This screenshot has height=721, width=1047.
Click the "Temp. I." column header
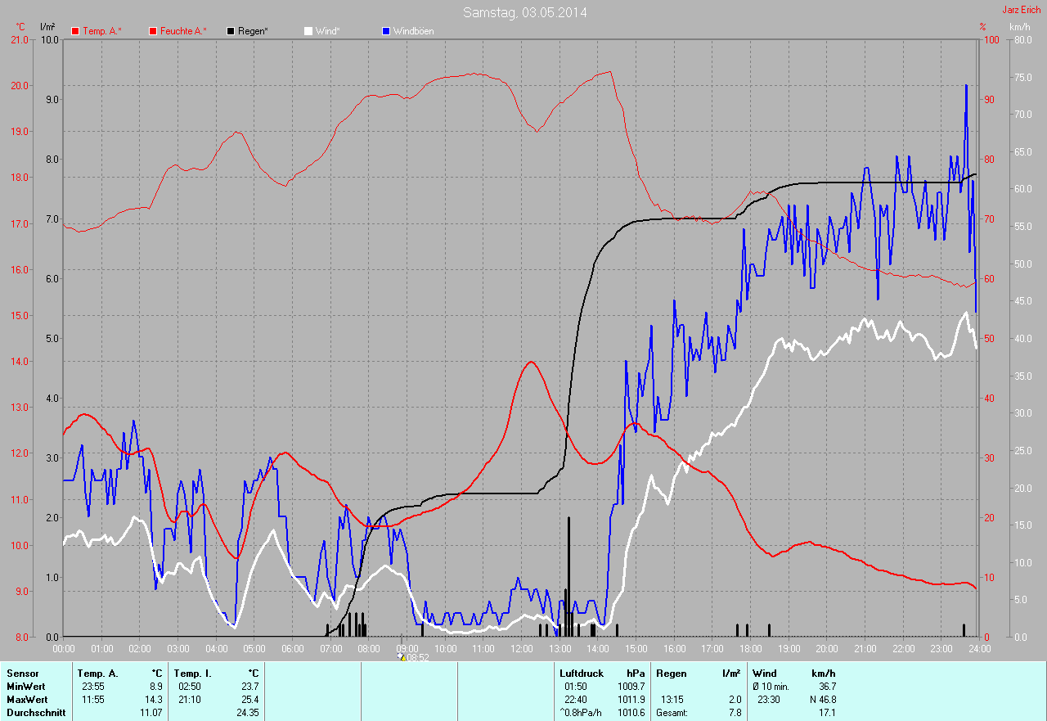coord(193,674)
